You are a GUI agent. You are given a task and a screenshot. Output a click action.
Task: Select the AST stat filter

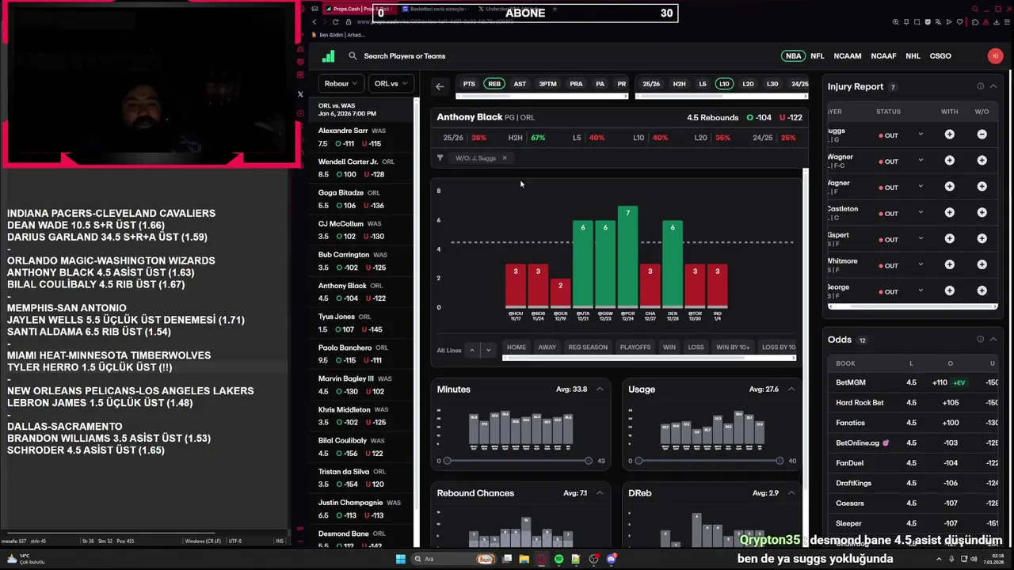click(520, 84)
